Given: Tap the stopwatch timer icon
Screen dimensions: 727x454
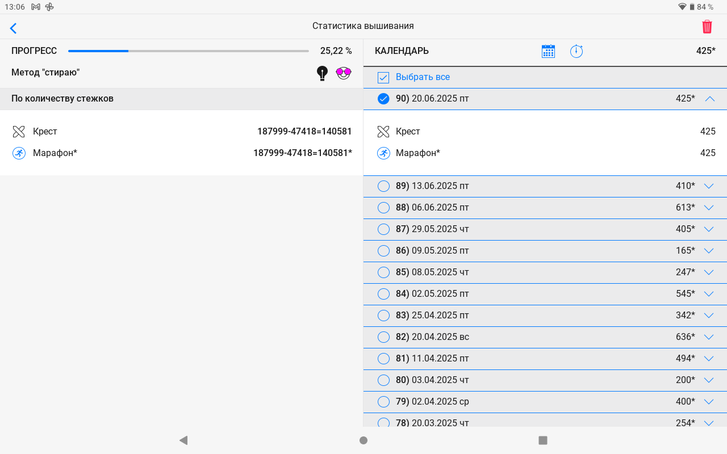Looking at the screenshot, I should click(576, 51).
